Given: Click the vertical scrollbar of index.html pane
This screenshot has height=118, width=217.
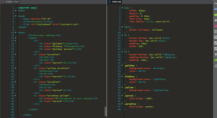Looking at the screenshot, I should [105, 111].
